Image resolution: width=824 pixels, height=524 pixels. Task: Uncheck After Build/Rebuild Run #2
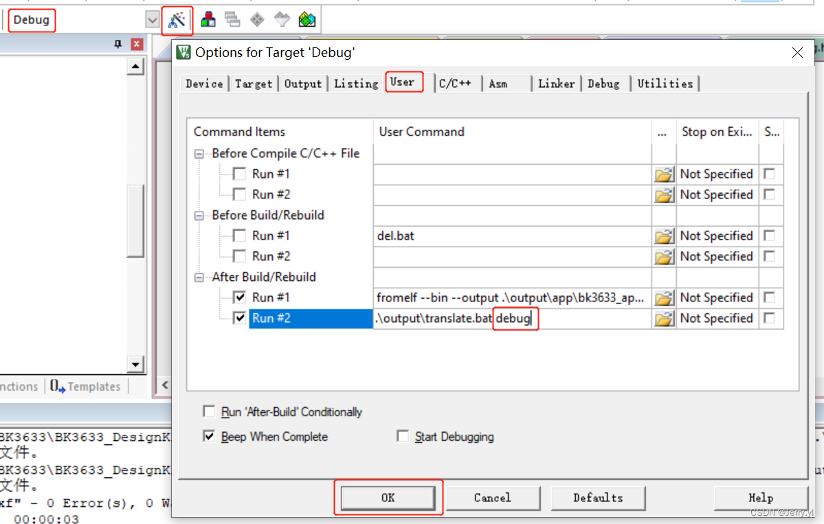(x=240, y=318)
